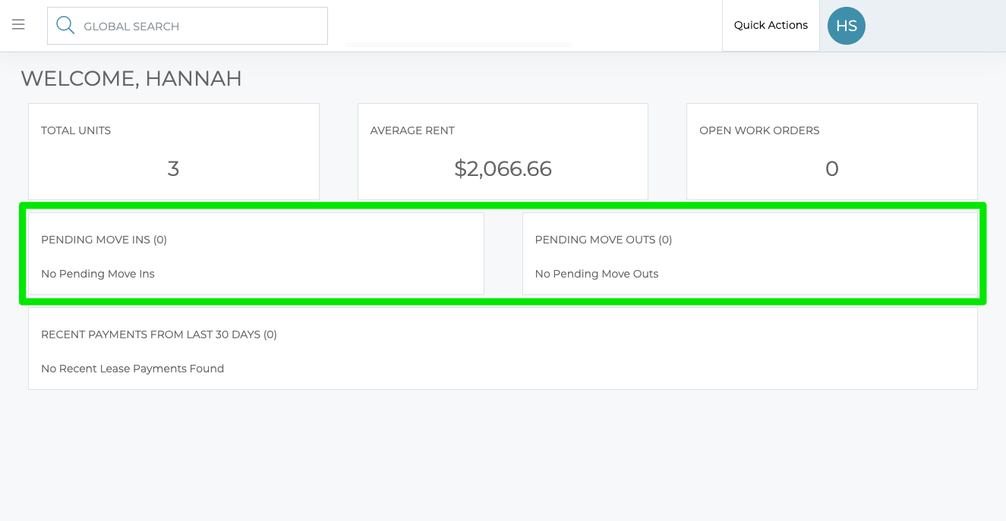Click the Average Rent label
Screen dimensions: 1006x521
tap(412, 130)
